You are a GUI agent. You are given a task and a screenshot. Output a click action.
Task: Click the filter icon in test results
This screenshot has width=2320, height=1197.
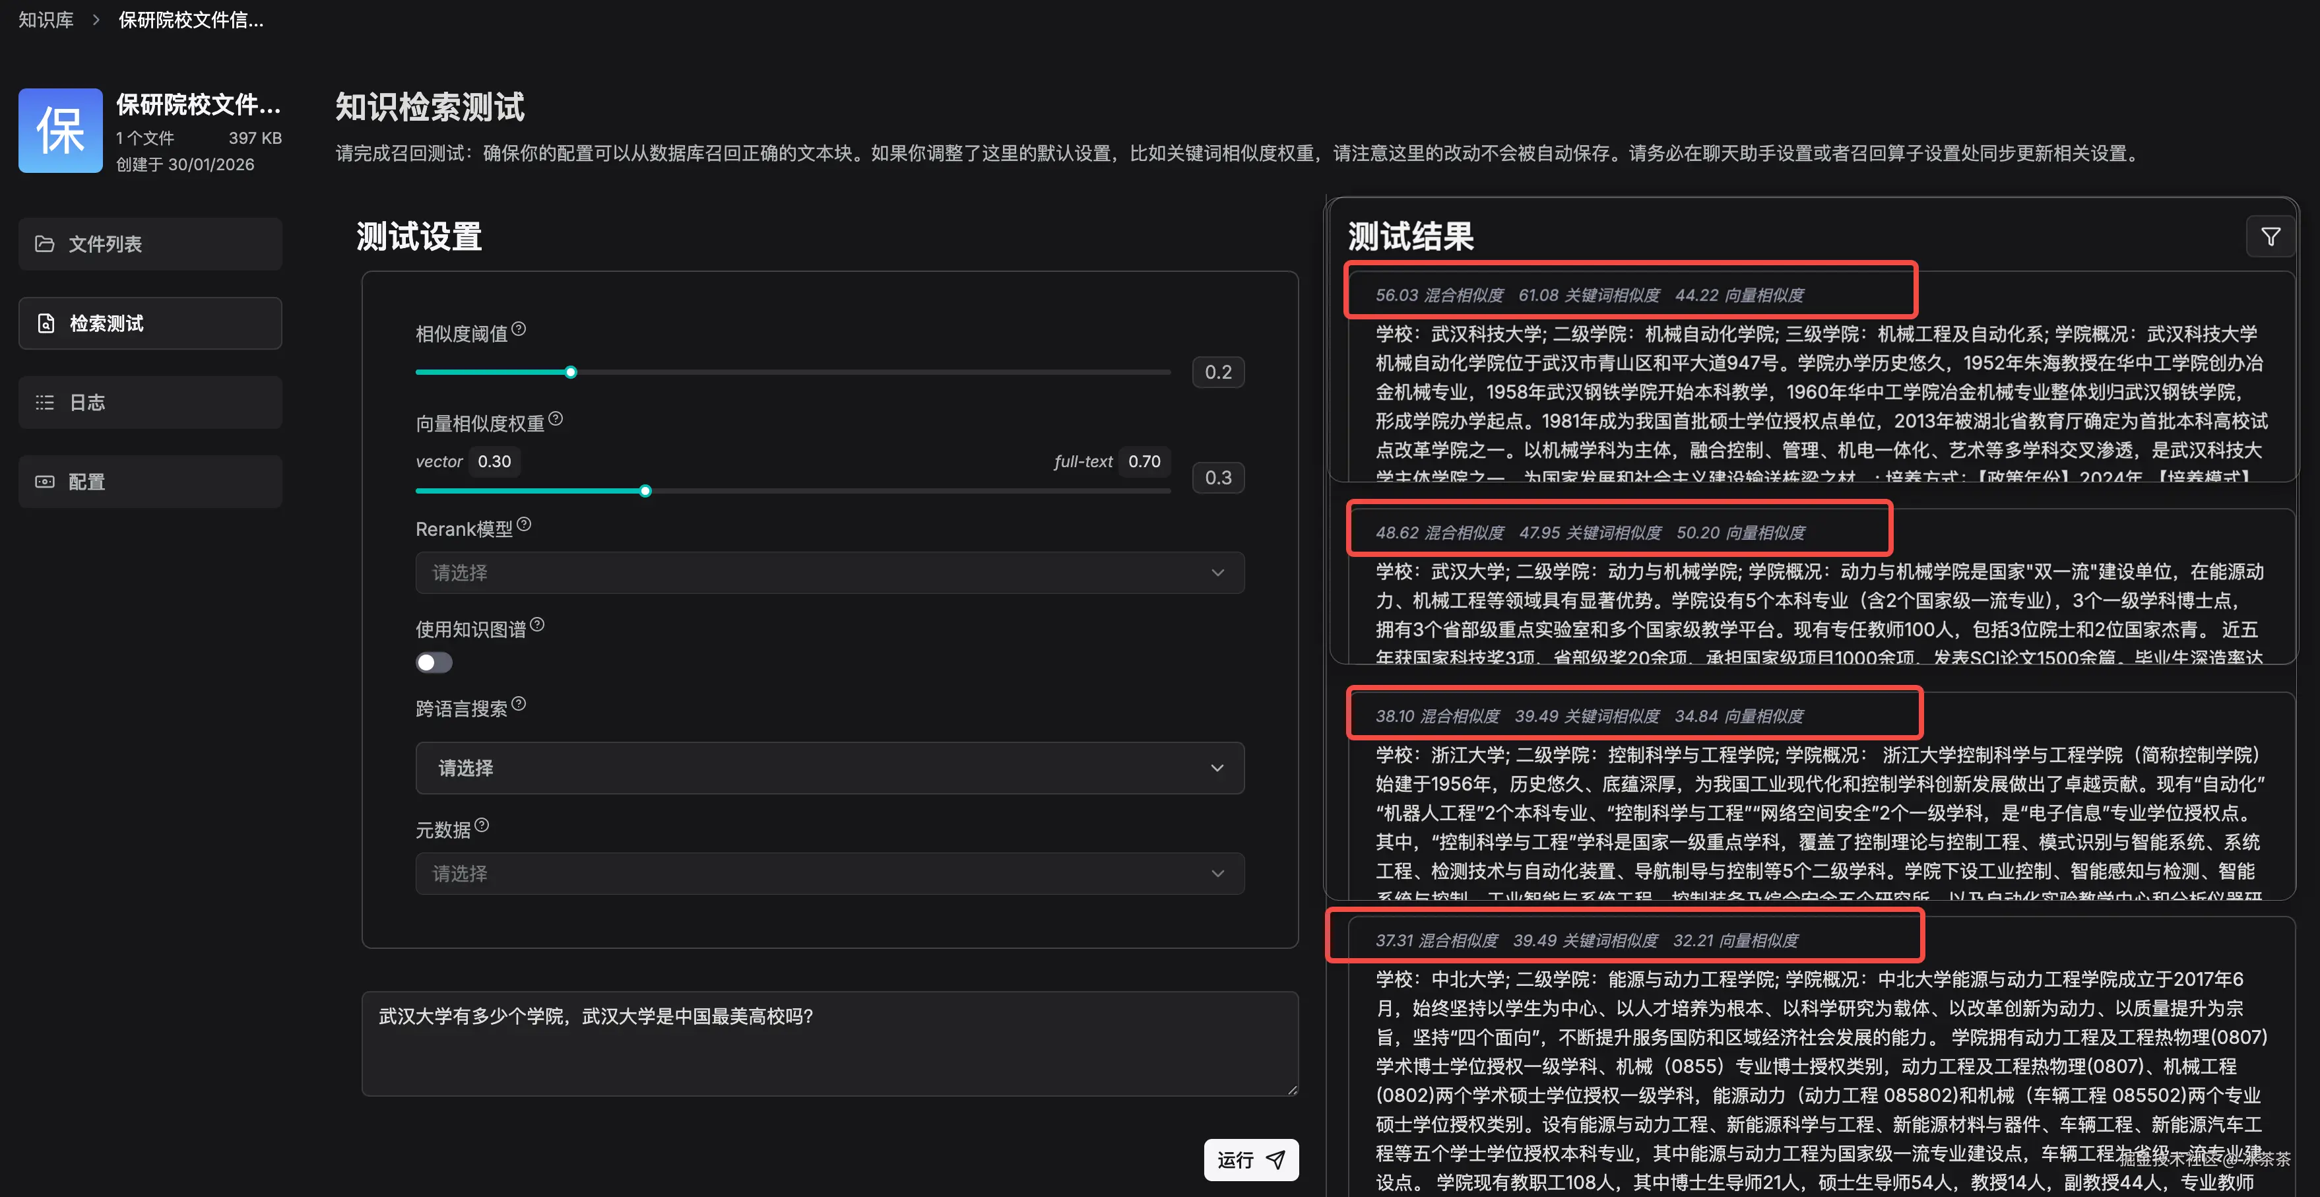click(2270, 237)
